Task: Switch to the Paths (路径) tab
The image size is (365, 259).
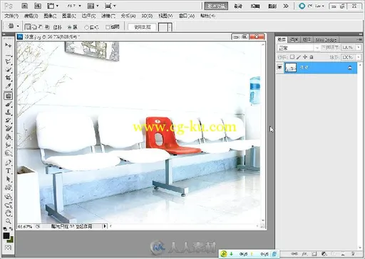Action: (307, 40)
